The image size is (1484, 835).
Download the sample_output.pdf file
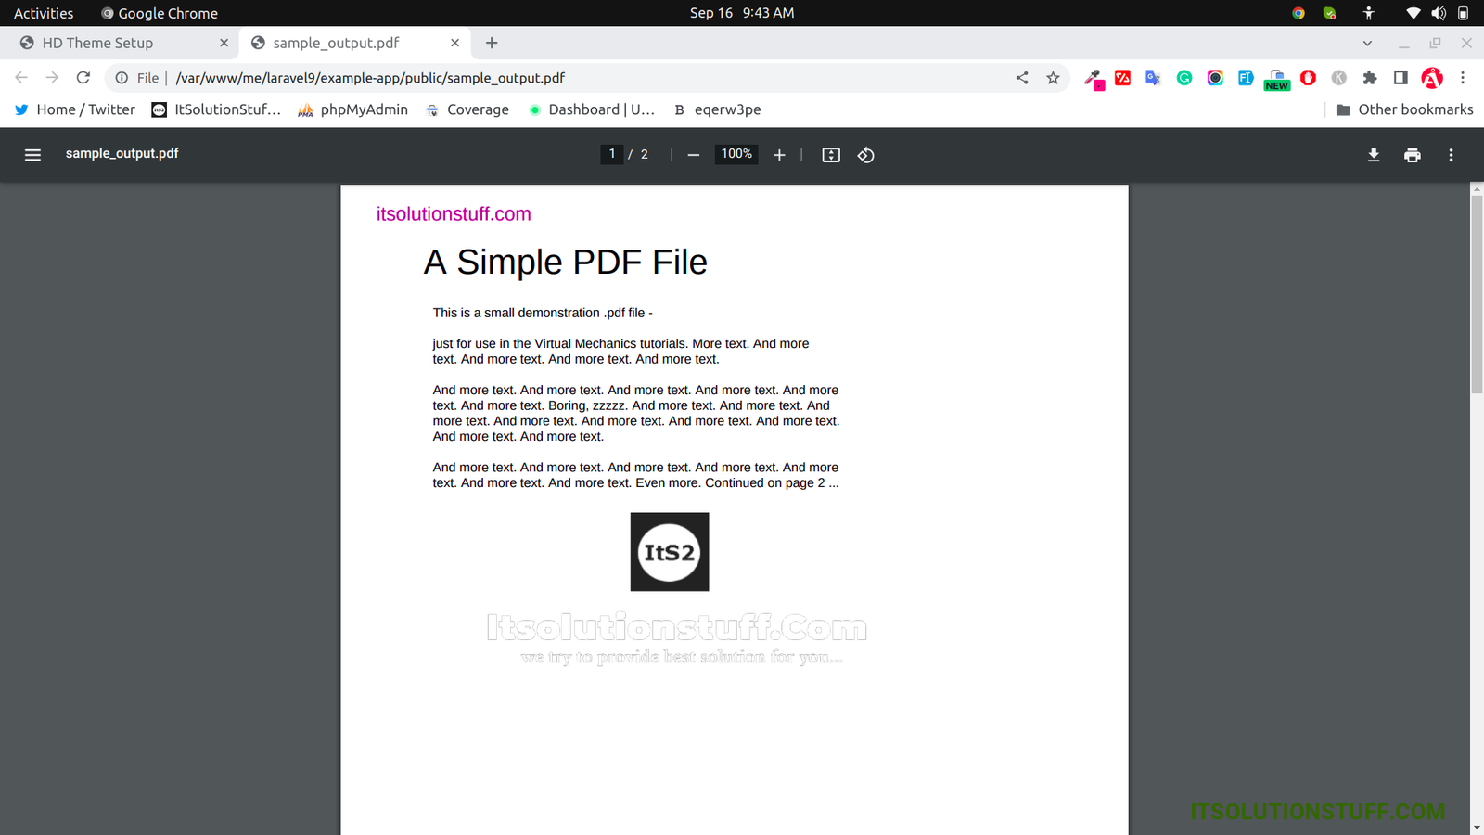1374,155
